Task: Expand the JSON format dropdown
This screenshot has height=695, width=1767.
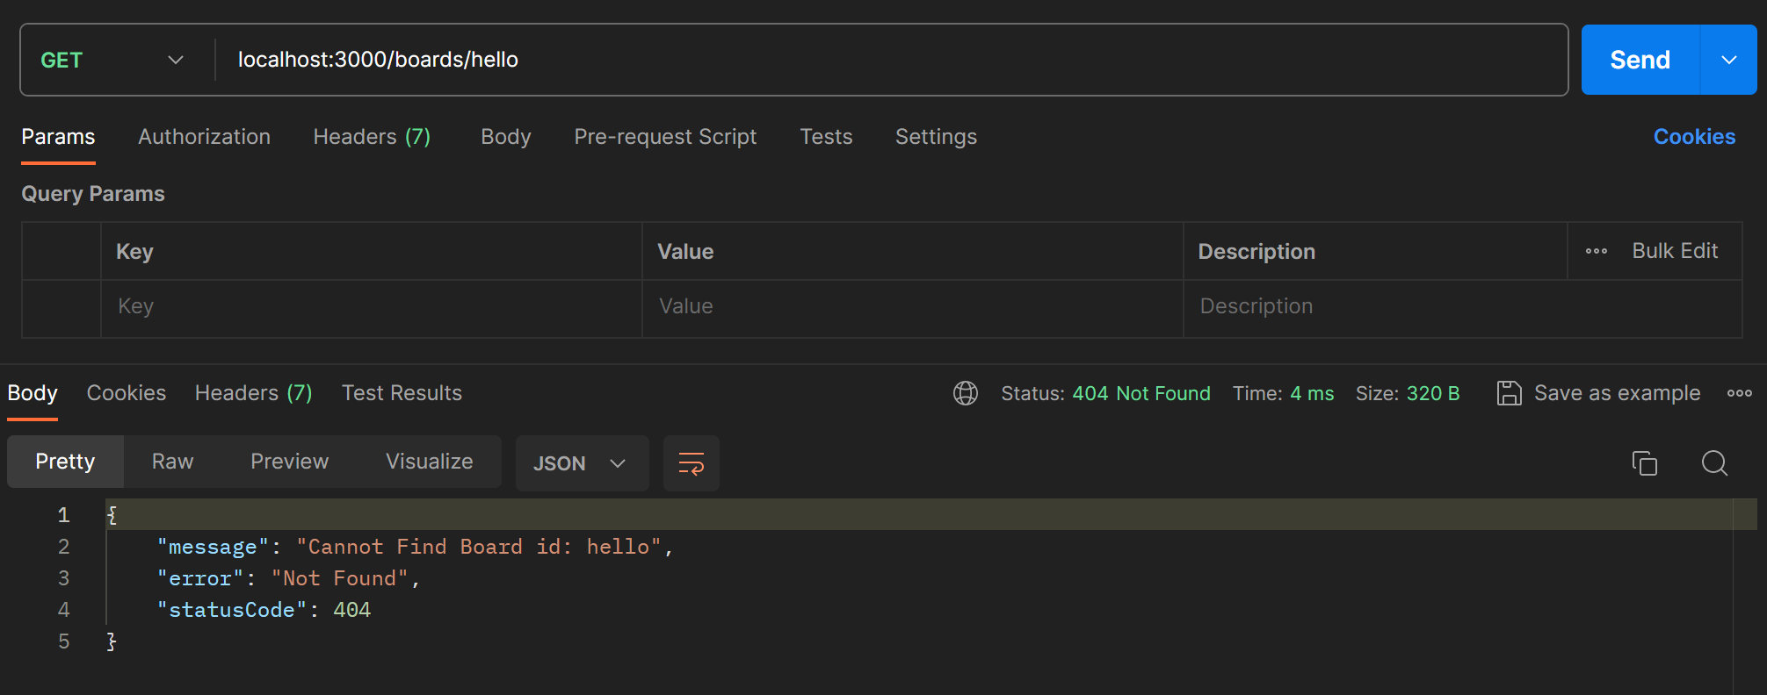Action: click(581, 462)
